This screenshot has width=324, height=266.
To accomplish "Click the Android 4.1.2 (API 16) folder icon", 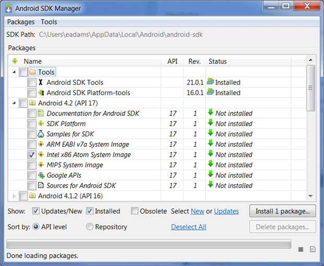I will [32, 195].
